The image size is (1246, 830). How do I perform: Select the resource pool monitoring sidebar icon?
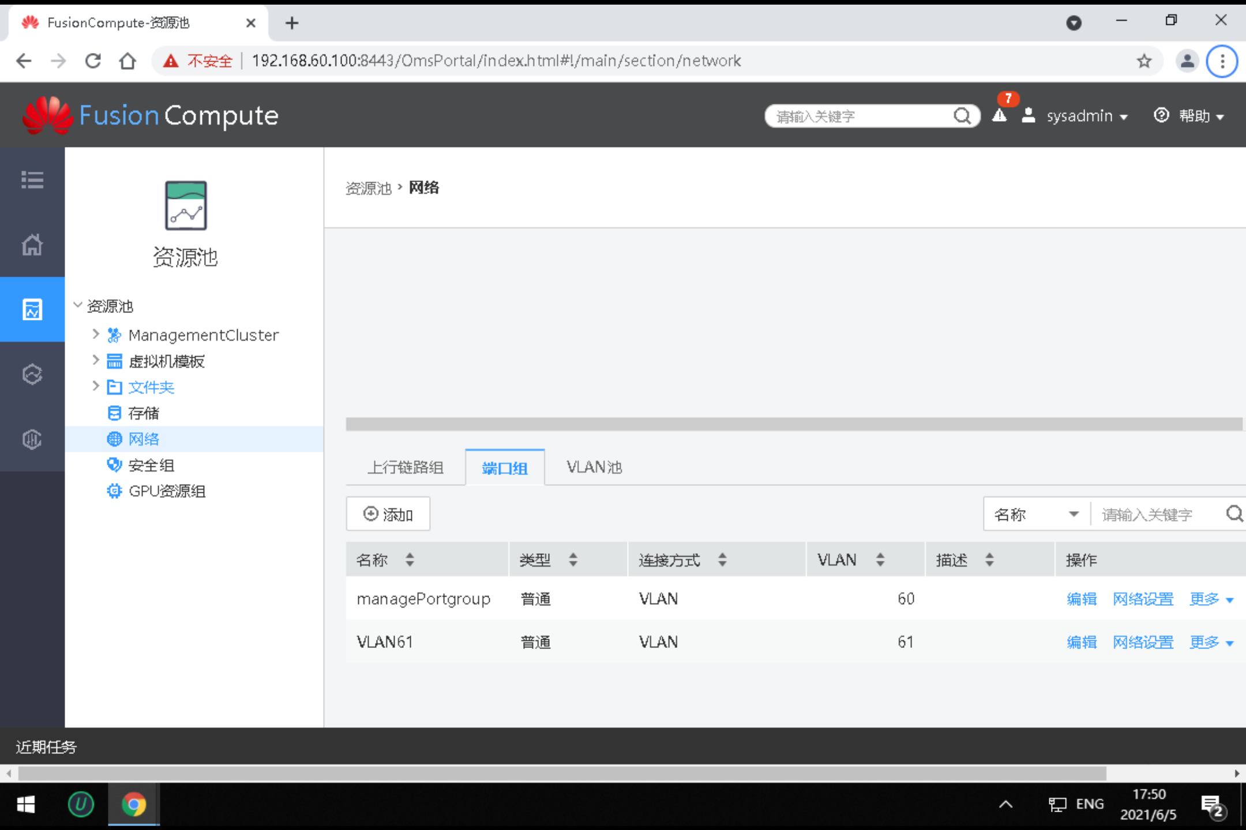(x=32, y=310)
